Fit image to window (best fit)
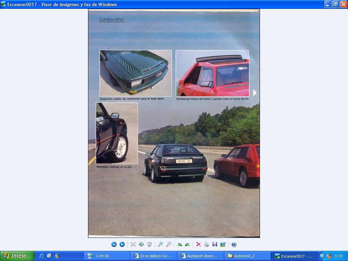348x261 pixels. [x=133, y=244]
